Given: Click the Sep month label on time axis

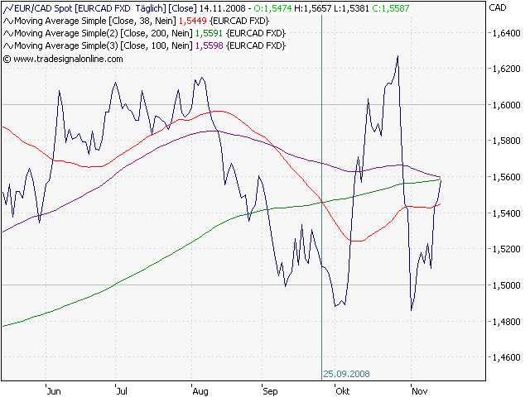Looking at the screenshot, I should coord(270,391).
